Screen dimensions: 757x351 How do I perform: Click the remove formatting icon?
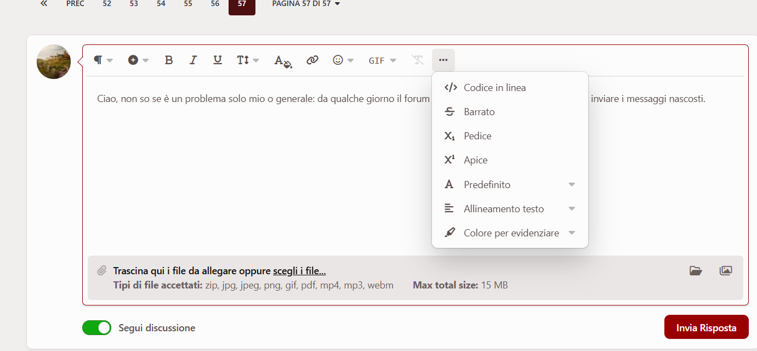(x=418, y=60)
